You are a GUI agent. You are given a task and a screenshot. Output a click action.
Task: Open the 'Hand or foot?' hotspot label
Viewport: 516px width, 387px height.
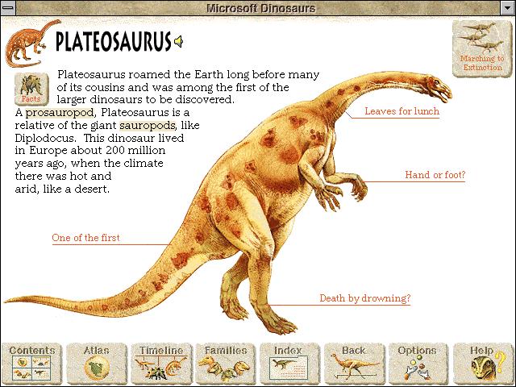coord(435,175)
